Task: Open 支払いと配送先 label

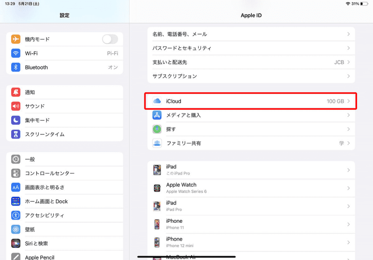Action: click(x=170, y=62)
